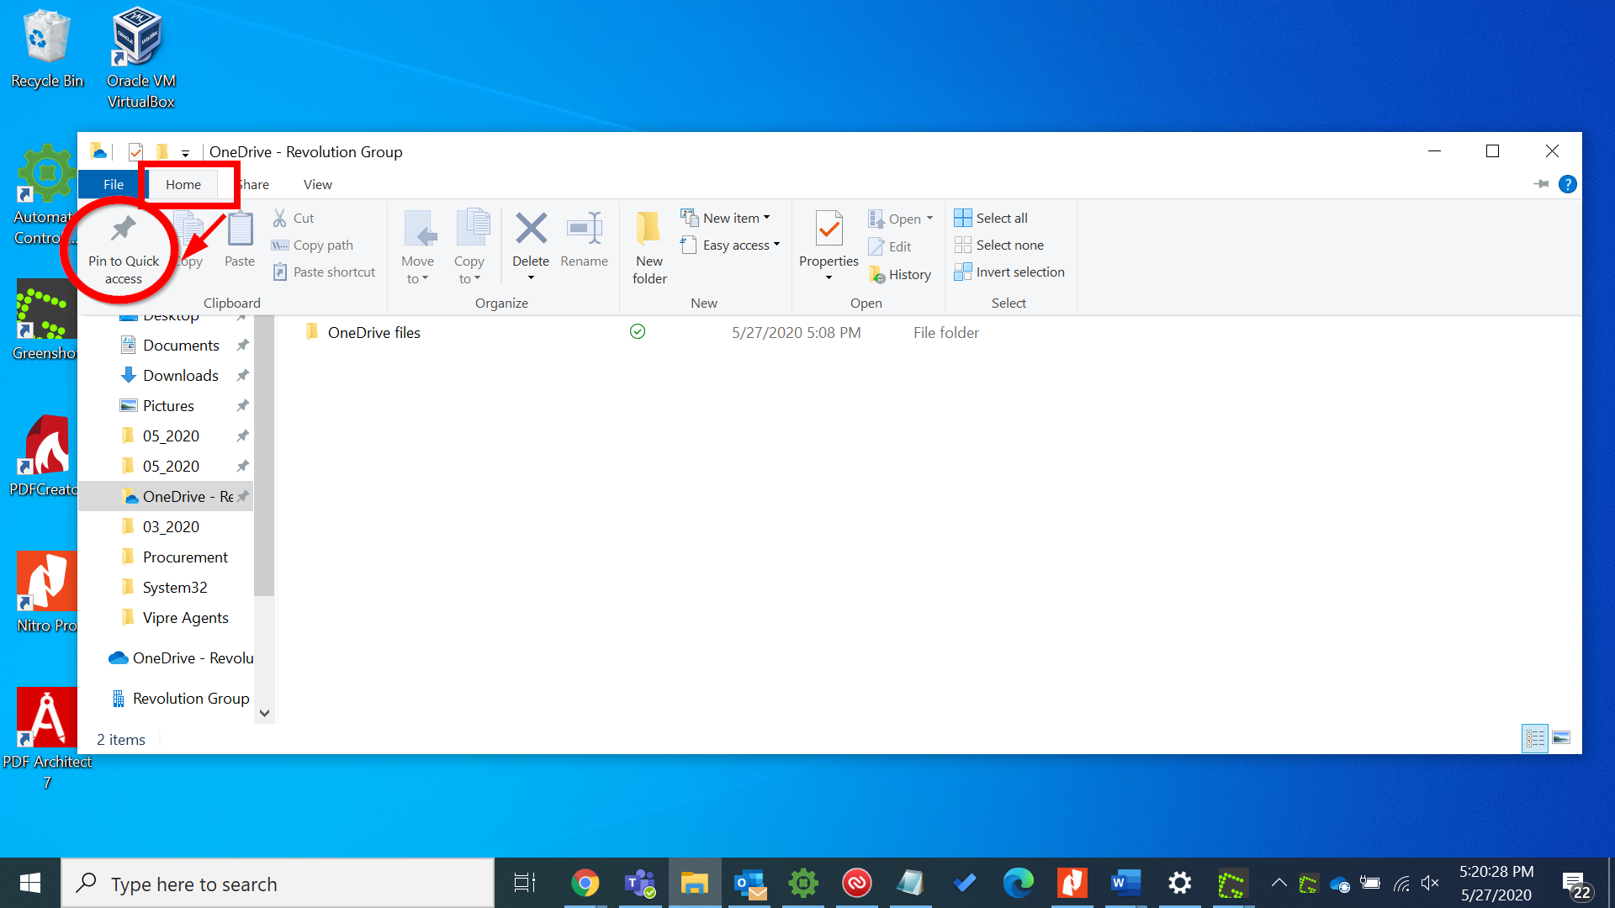Unpin Documents pin icon in Quick access

(242, 345)
